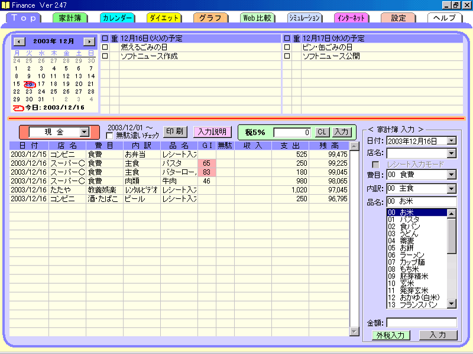This screenshot has height=354, width=473.
Task: Select 01 パスタ in item list
Action: point(417,219)
